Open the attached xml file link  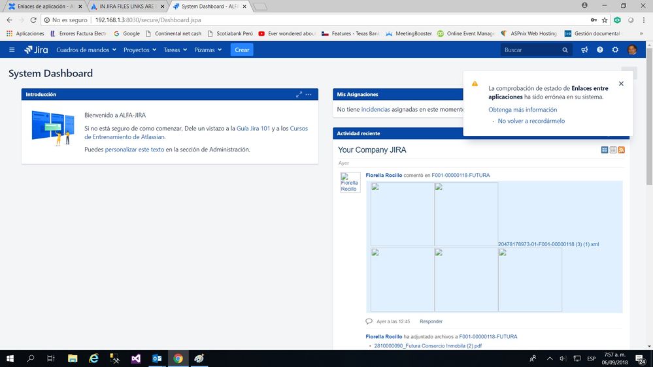coord(548,244)
